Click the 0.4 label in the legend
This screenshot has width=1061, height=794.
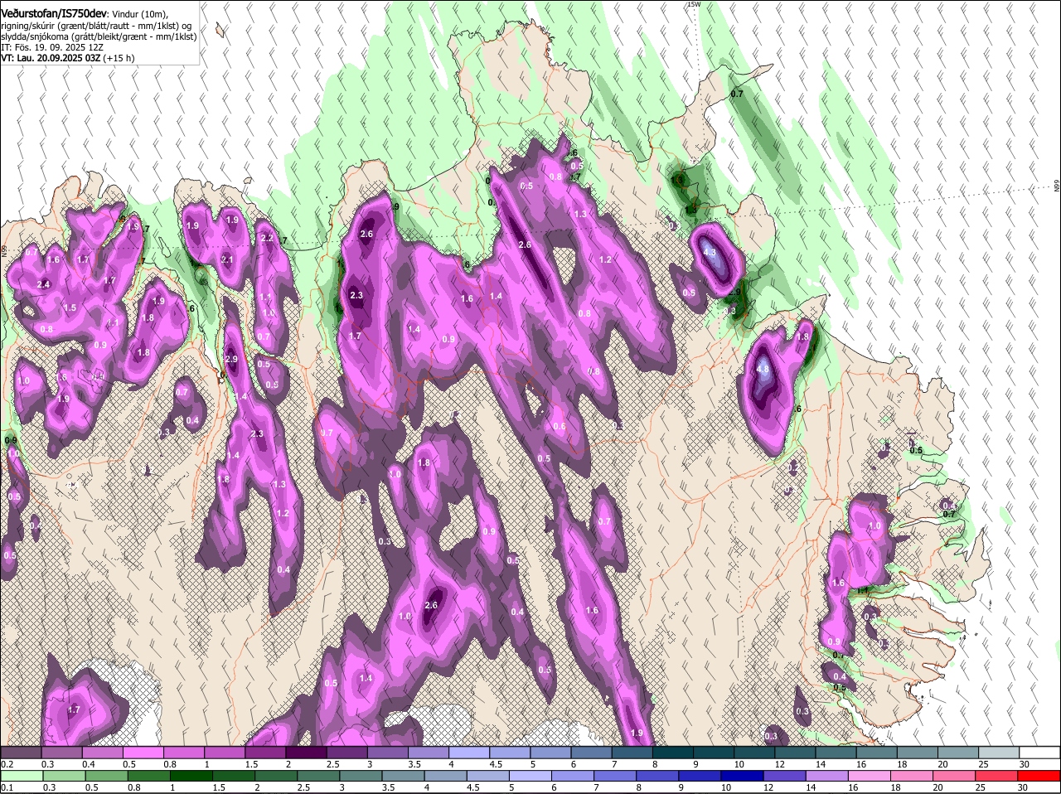point(89,763)
